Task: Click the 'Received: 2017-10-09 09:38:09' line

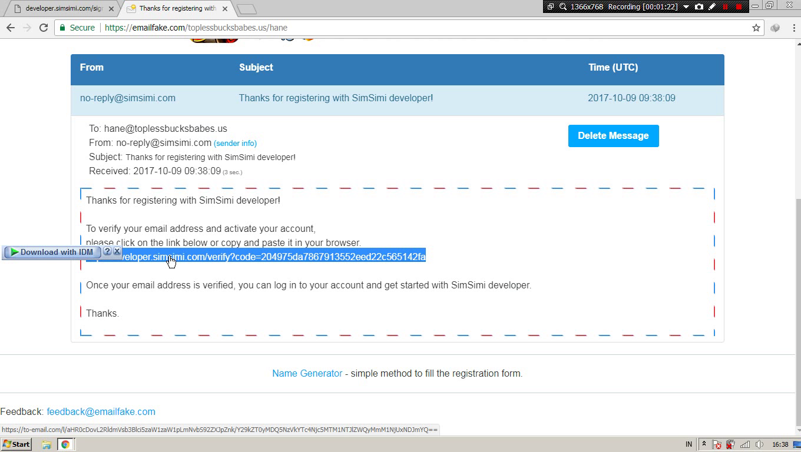Action: tap(155, 171)
